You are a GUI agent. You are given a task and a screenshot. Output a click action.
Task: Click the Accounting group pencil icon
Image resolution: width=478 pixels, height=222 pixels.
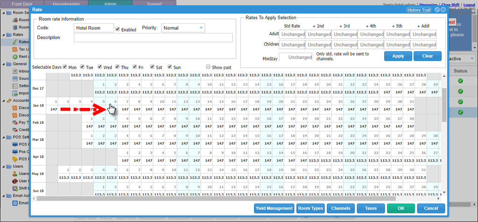9,101
